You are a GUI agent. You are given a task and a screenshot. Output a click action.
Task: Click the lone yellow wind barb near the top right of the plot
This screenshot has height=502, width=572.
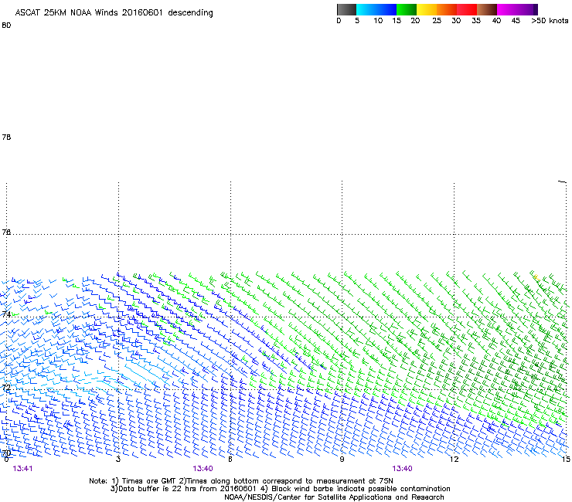point(536,278)
